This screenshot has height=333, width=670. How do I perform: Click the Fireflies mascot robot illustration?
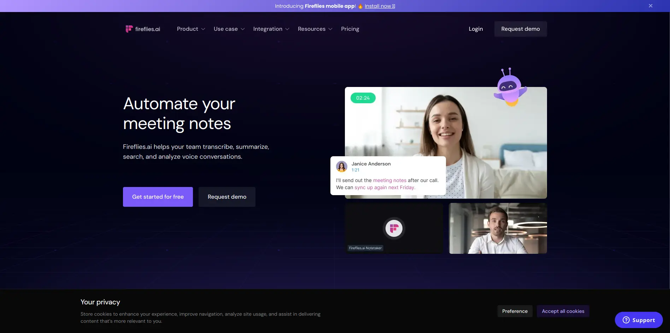point(510,85)
